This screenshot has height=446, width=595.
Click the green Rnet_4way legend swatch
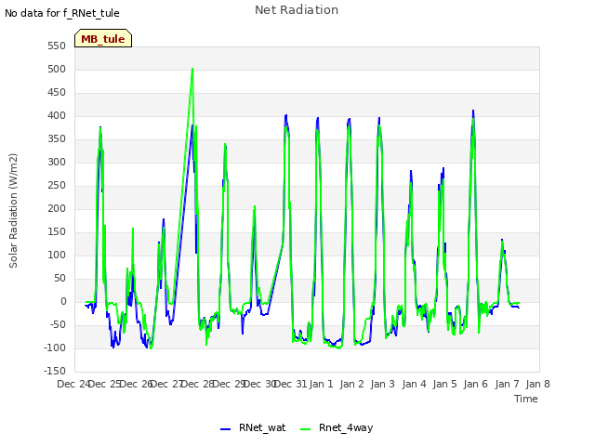click(x=305, y=429)
